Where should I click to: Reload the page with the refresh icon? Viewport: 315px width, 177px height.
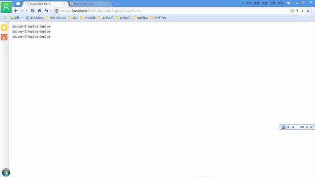coord(32,11)
